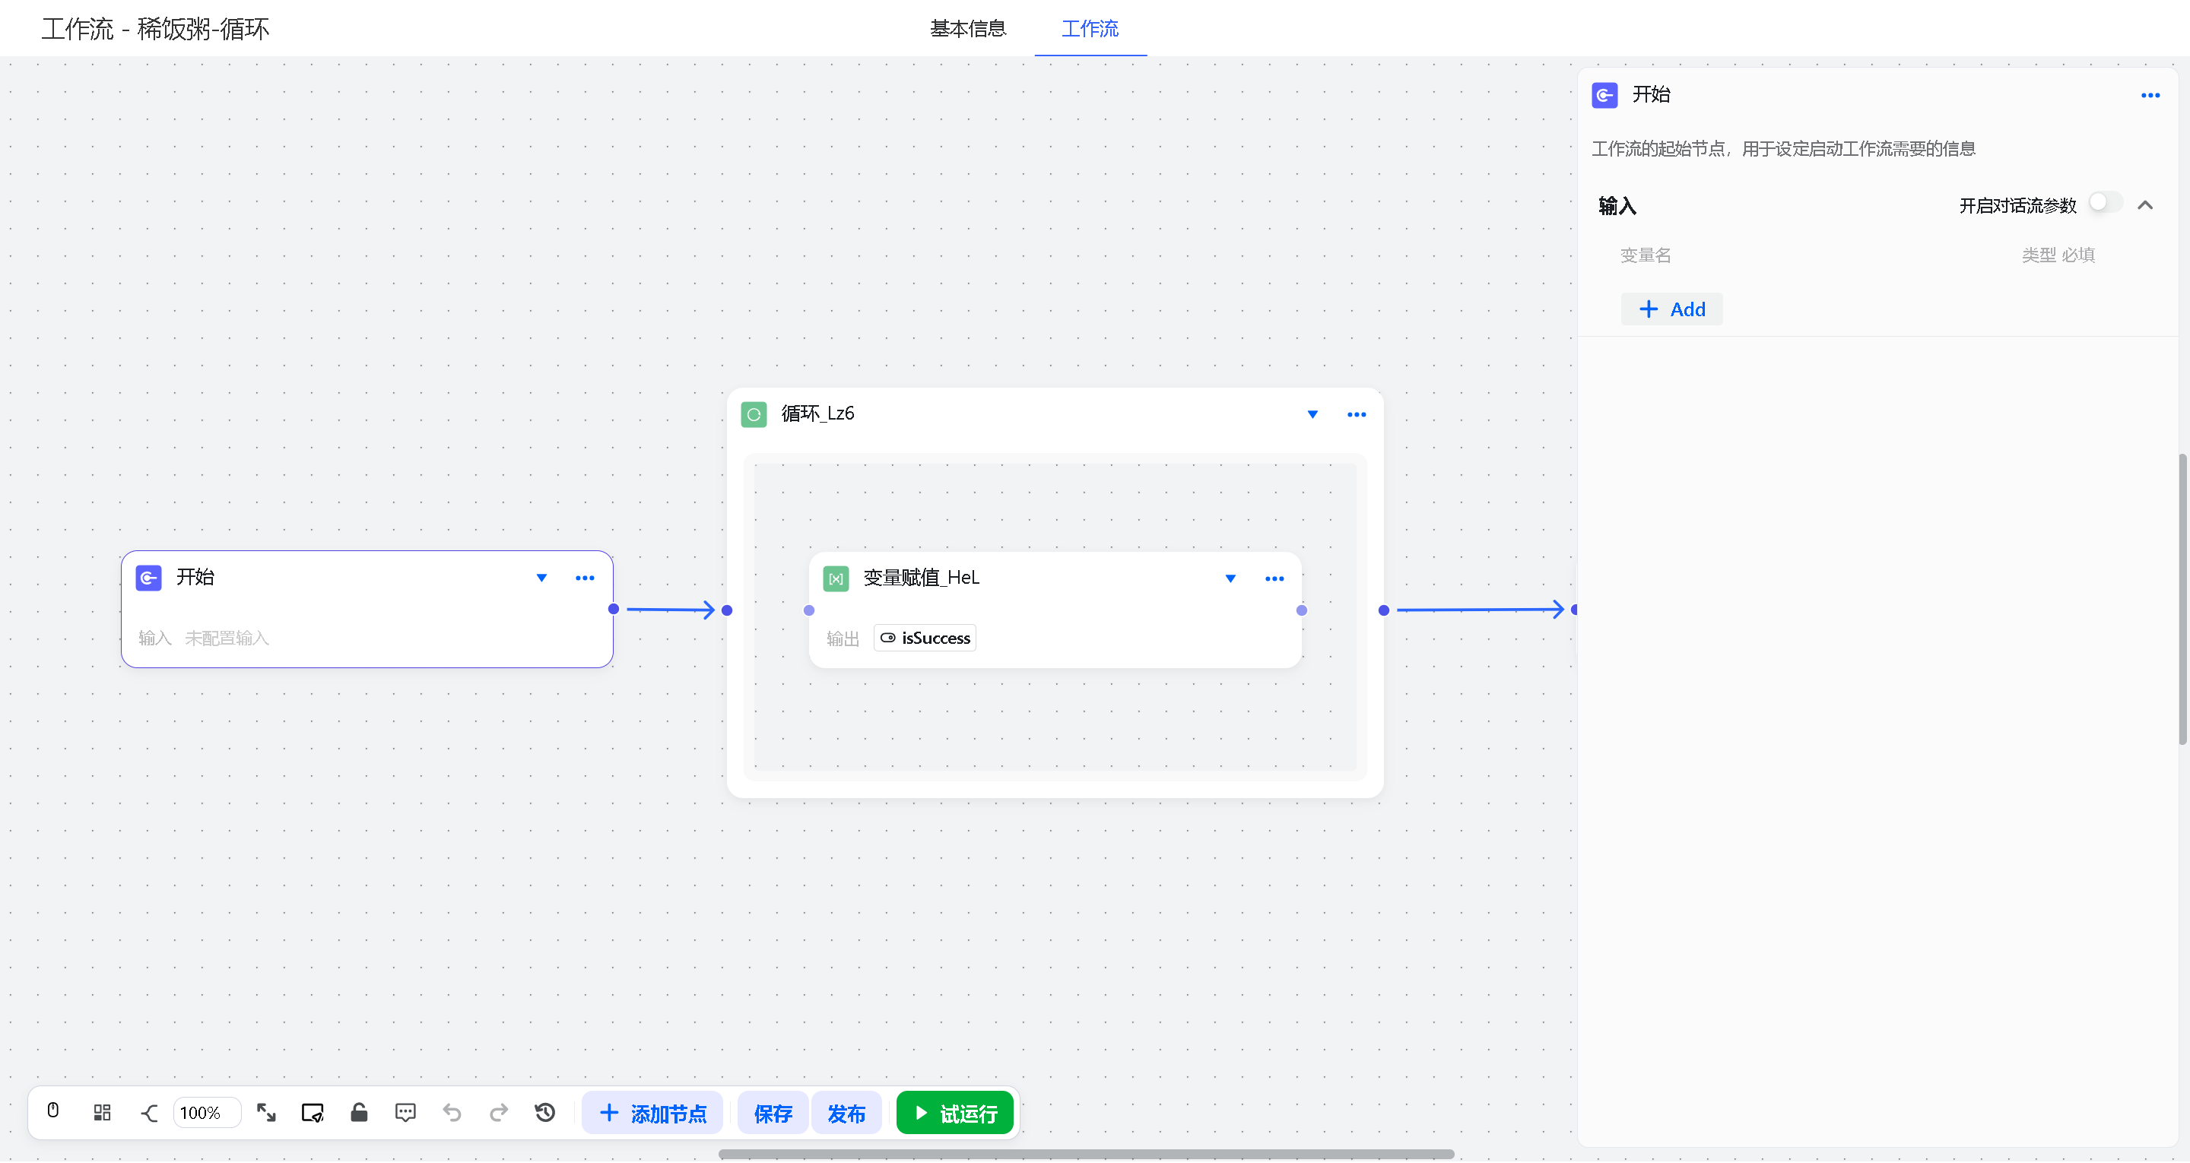Click the 试运行 run button
2190x1163 pixels.
[x=955, y=1113]
